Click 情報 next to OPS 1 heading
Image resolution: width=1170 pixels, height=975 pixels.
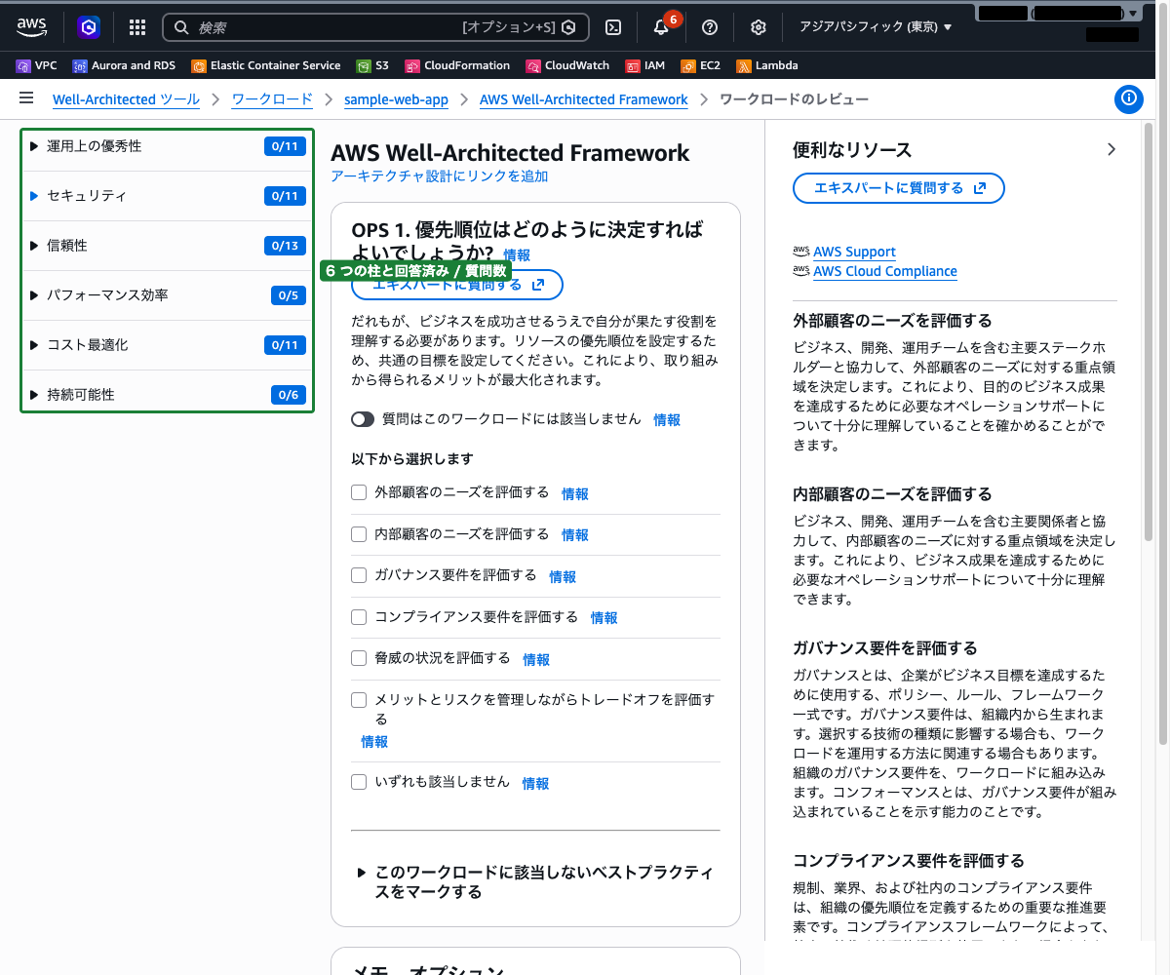click(x=517, y=255)
